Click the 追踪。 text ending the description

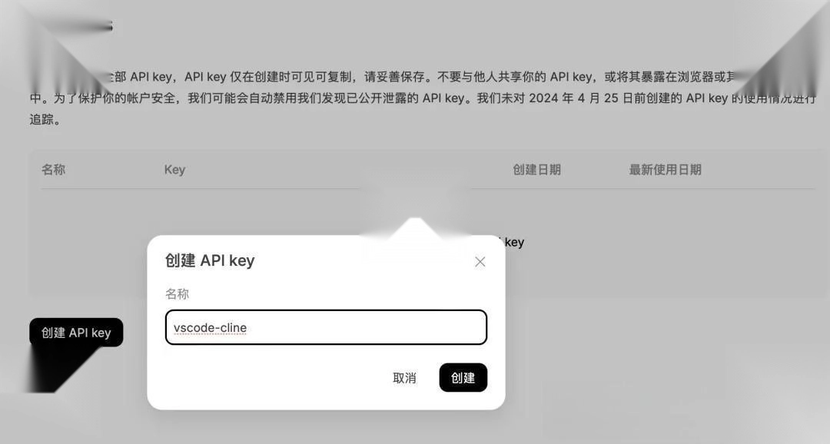[45, 120]
